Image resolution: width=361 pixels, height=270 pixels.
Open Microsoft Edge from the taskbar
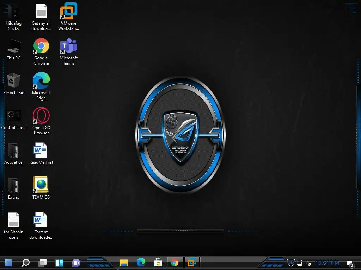pyautogui.click(x=141, y=262)
